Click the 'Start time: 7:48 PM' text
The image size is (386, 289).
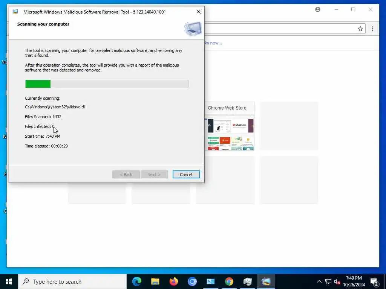[42, 136]
